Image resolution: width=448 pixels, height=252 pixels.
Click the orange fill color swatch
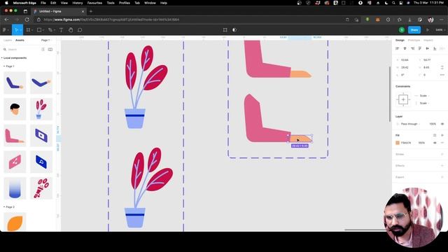pyautogui.click(x=398, y=143)
